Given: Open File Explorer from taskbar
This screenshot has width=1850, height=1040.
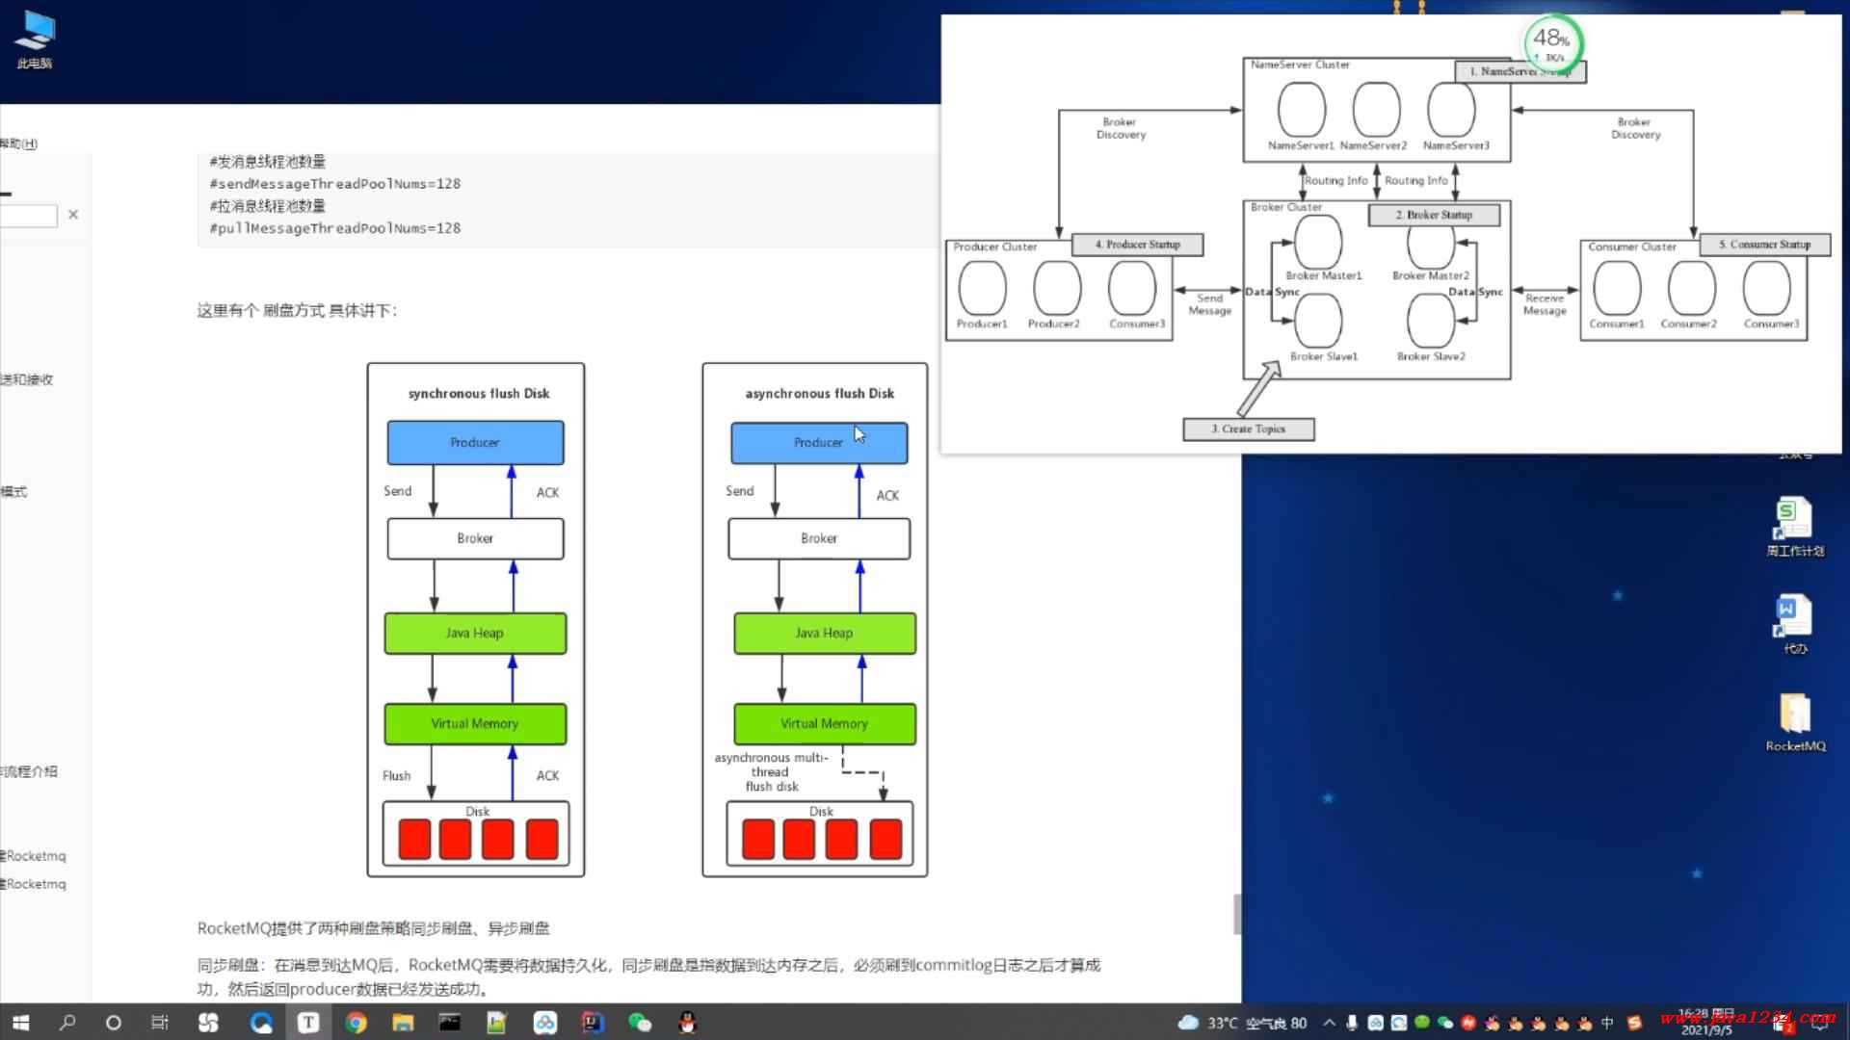Looking at the screenshot, I should point(403,1023).
